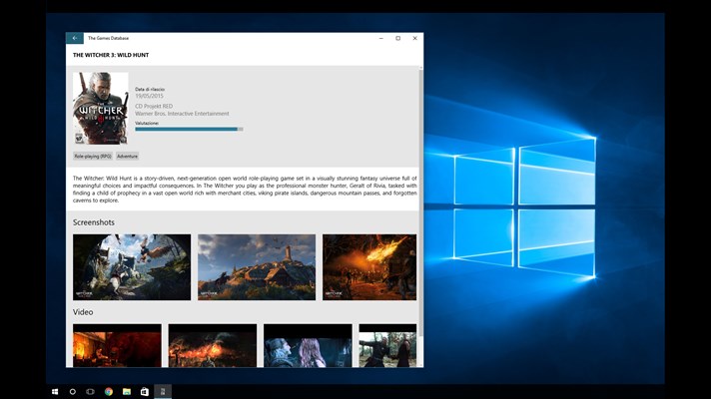Click the back arrow button

tap(74, 39)
